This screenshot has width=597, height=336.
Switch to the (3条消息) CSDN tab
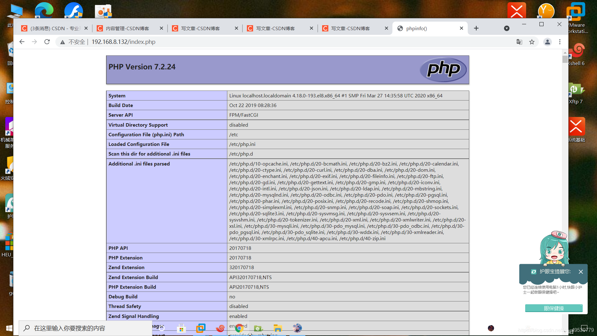pyautogui.click(x=53, y=28)
